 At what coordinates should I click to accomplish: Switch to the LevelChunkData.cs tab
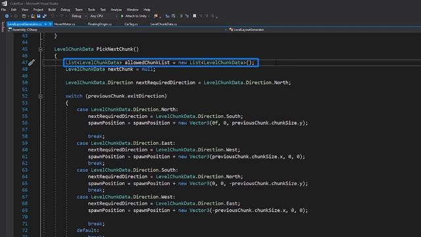(164, 24)
